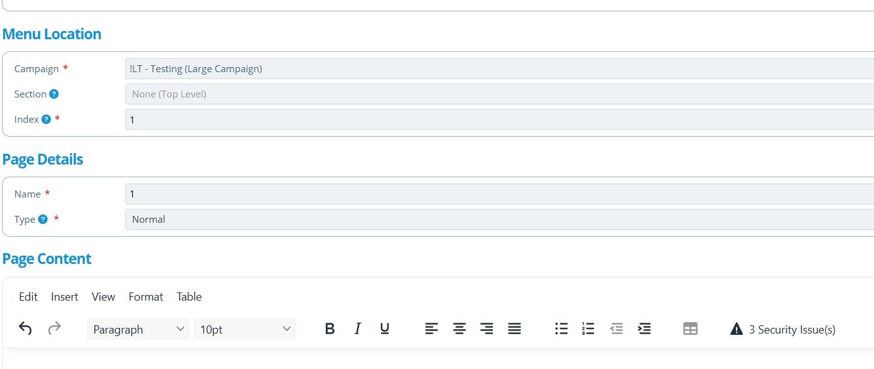Align text left
Screen dimensions: 874x369
432,328
